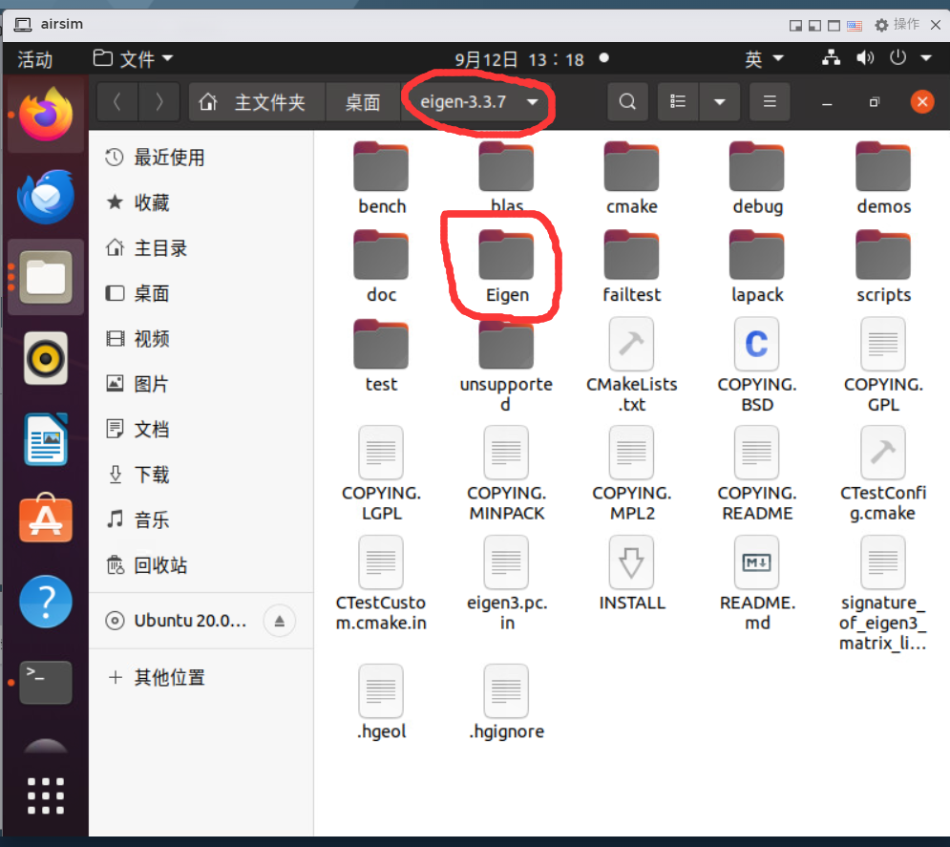Open Rhythmbox from the dock
This screenshot has height=847, width=950.
46,358
